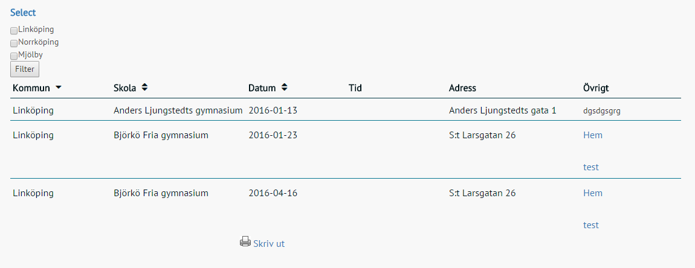Click the Datum sort arrows icon
The image size is (695, 268).
pyautogui.click(x=284, y=88)
